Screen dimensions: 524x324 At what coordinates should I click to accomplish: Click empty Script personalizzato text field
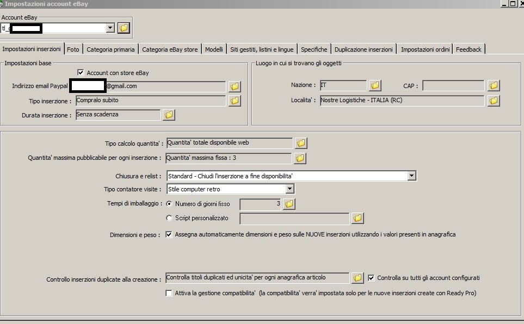[294, 219]
